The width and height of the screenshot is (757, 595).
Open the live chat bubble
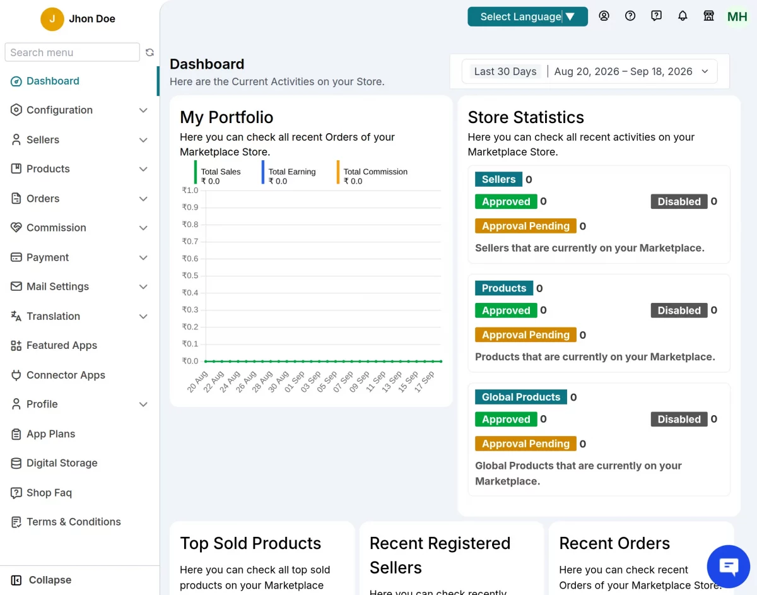point(729,566)
